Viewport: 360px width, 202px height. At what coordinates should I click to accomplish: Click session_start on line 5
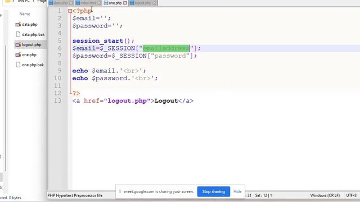[x=98, y=41]
